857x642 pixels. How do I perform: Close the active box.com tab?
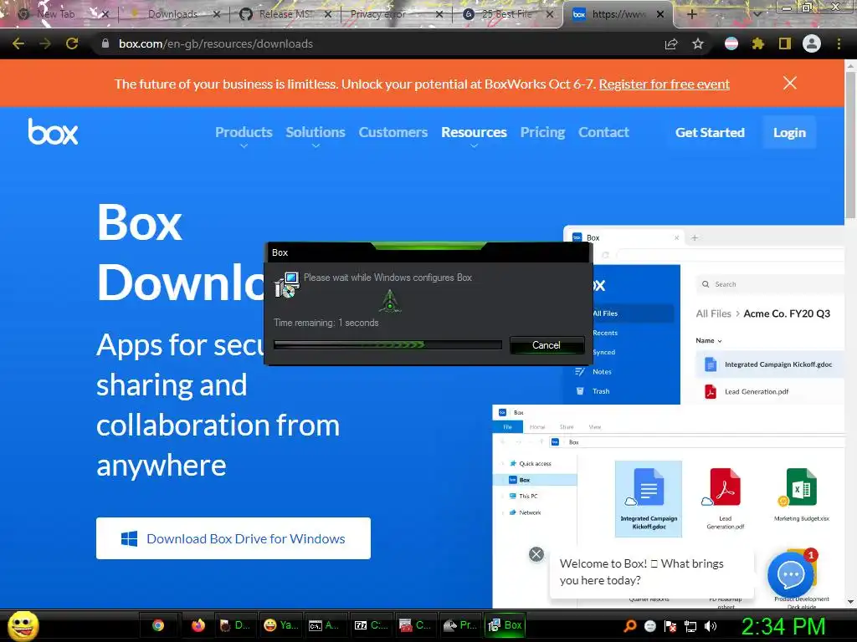[x=660, y=14]
